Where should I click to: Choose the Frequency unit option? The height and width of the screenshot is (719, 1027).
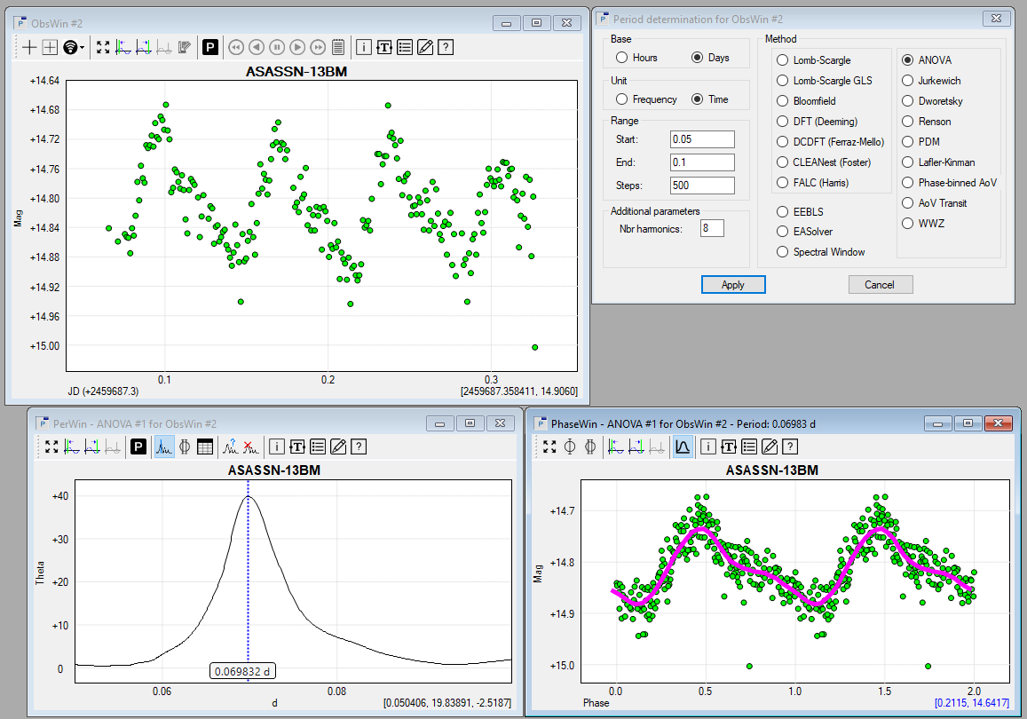click(621, 99)
